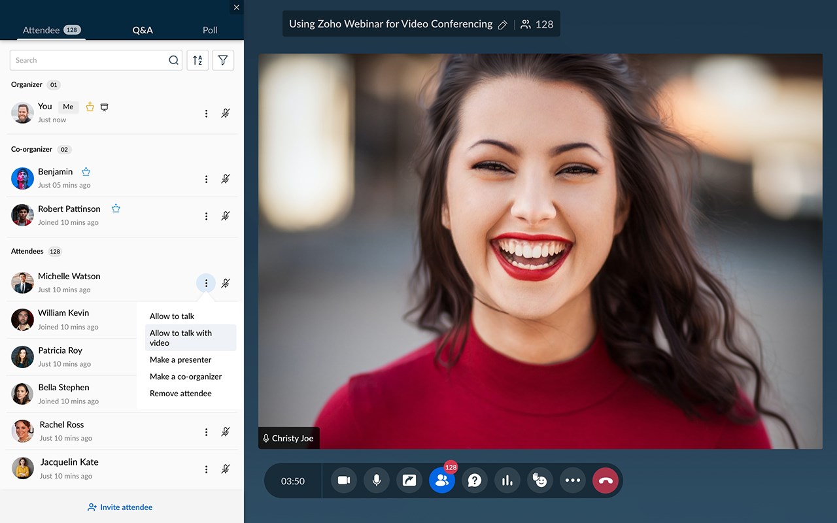Viewport: 837px width, 523px height.
Task: Toggle Benjamin's muted microphone
Action: point(226,179)
